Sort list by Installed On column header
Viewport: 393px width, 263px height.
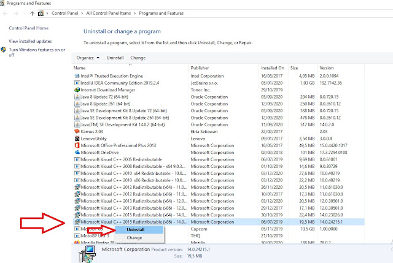point(273,68)
